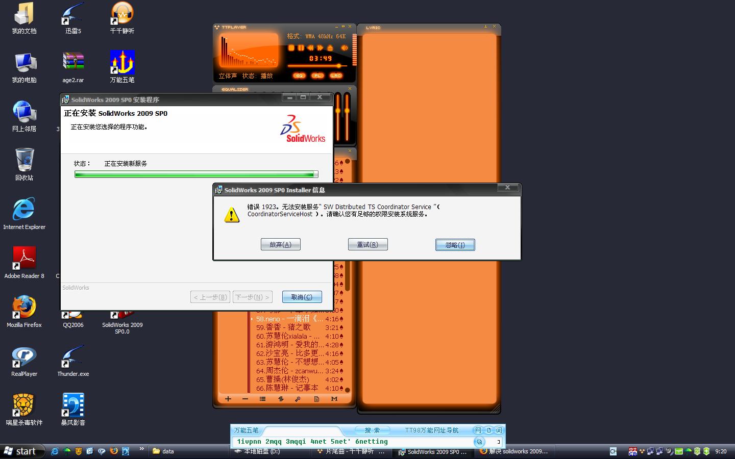This screenshot has height=459, width=735.
Task: Expand the quick launch overflow chevron
Action: pos(142,450)
